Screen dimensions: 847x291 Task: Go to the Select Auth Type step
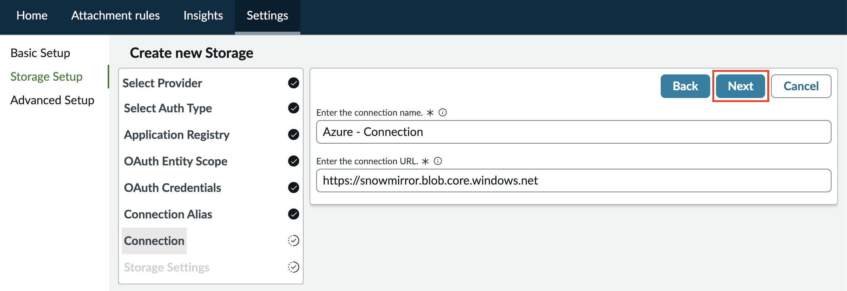coord(168,108)
